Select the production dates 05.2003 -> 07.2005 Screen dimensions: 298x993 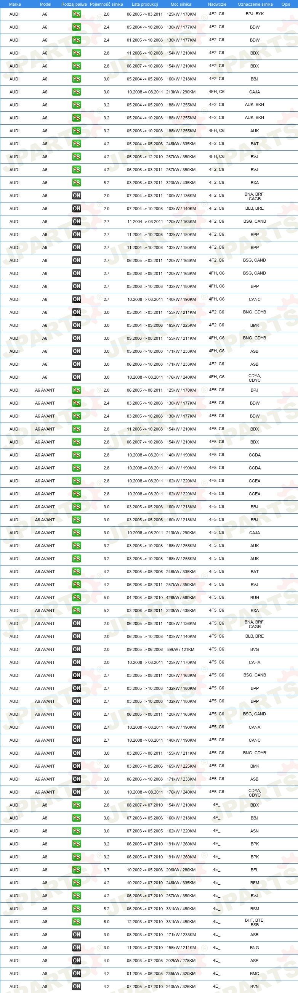145,961
